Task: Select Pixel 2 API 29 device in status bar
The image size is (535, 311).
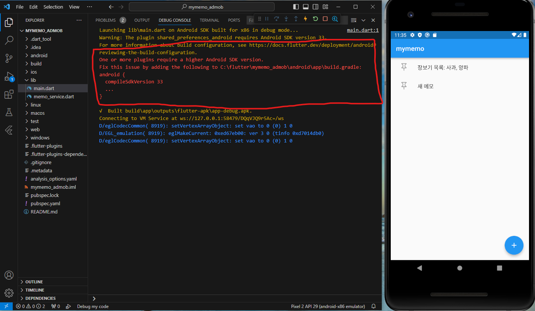Action: coord(328,307)
